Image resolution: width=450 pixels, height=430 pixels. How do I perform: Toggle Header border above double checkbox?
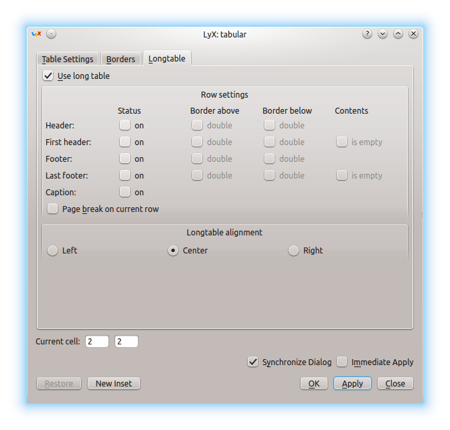[x=197, y=125]
